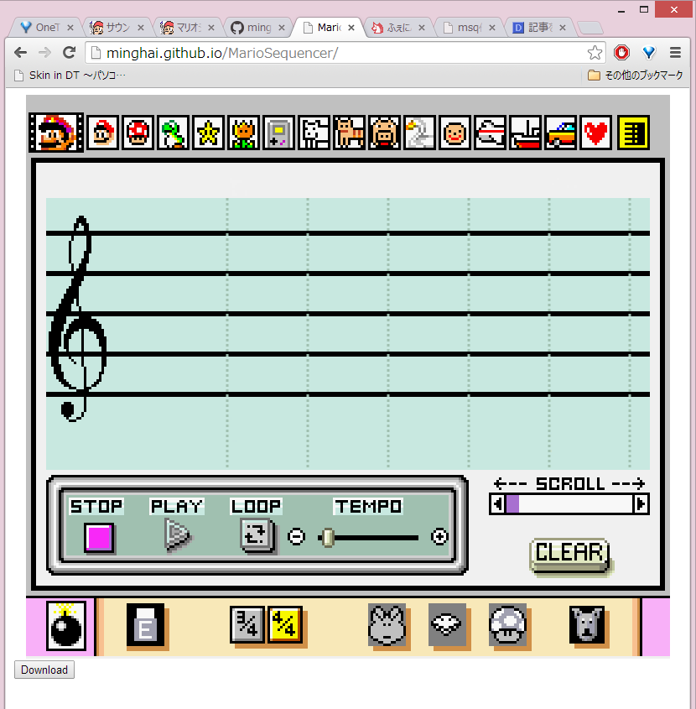
Task: Switch to 3/4 time signature
Action: coord(246,626)
